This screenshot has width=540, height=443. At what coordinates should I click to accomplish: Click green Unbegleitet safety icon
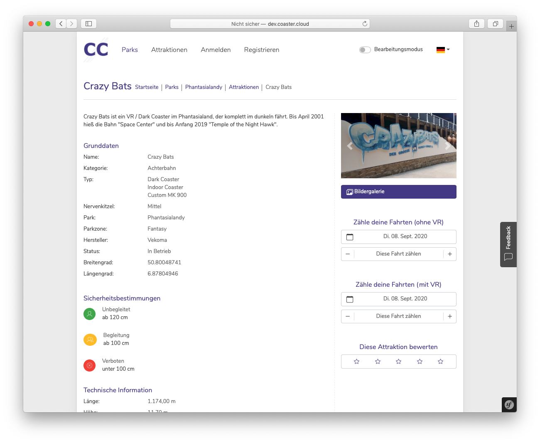(x=90, y=314)
